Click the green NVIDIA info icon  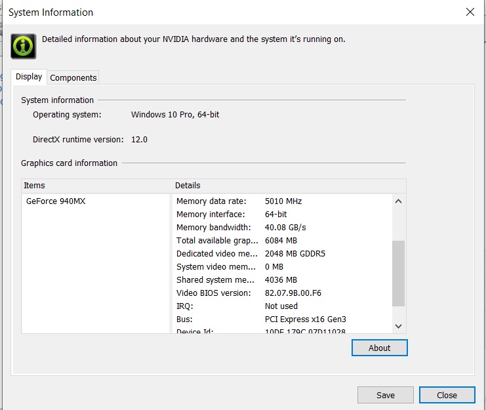click(24, 46)
